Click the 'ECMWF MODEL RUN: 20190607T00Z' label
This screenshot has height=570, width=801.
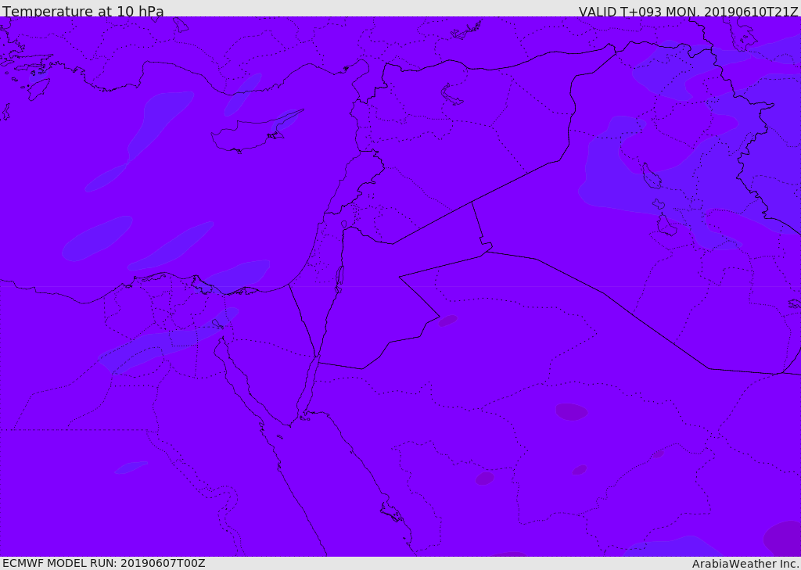point(104,564)
